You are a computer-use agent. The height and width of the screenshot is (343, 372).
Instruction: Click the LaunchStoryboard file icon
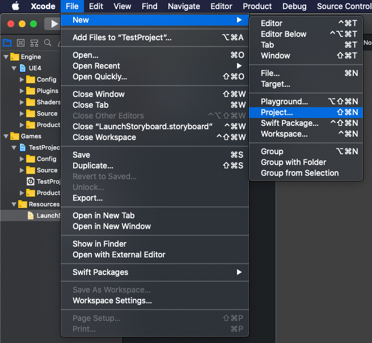[31, 215]
